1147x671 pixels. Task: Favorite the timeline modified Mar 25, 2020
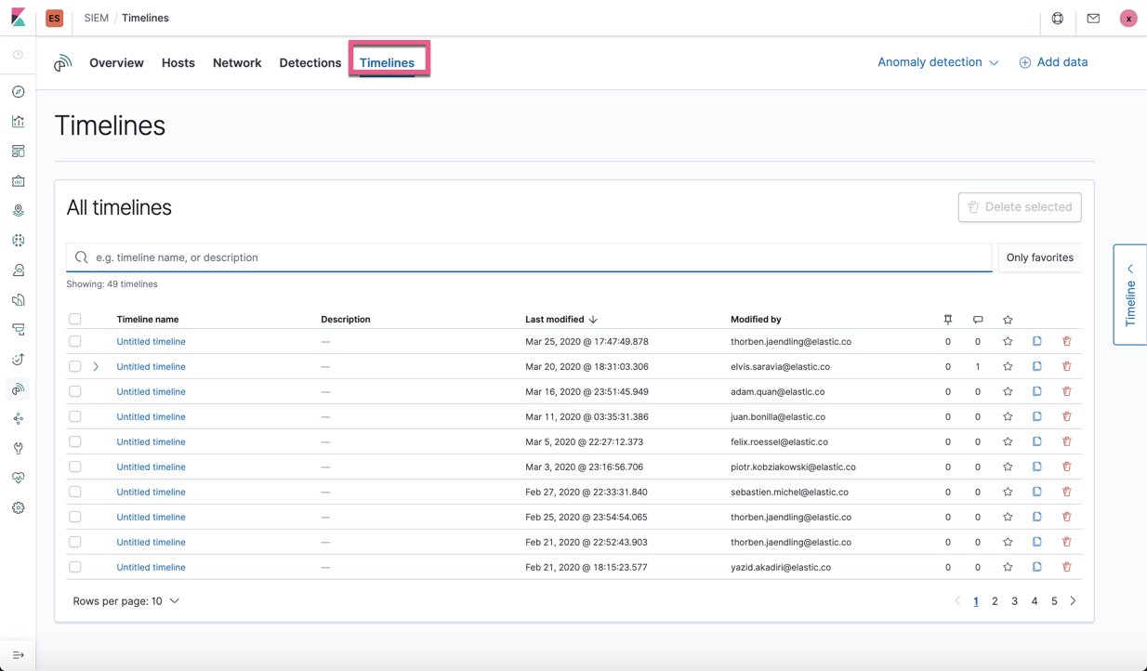[1008, 341]
